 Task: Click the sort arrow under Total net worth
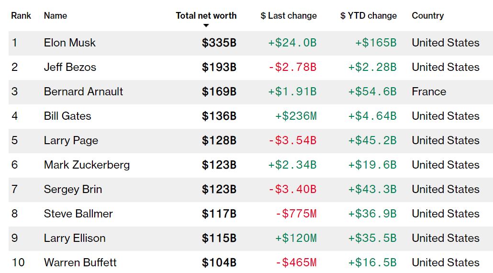coord(206,25)
